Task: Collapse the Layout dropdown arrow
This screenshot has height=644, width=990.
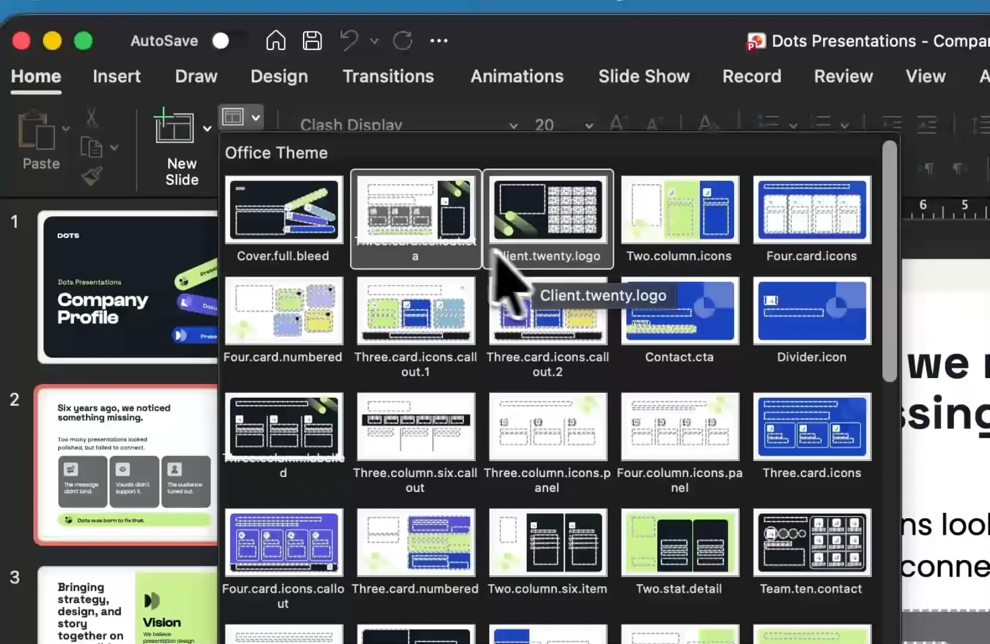Action: coord(256,117)
